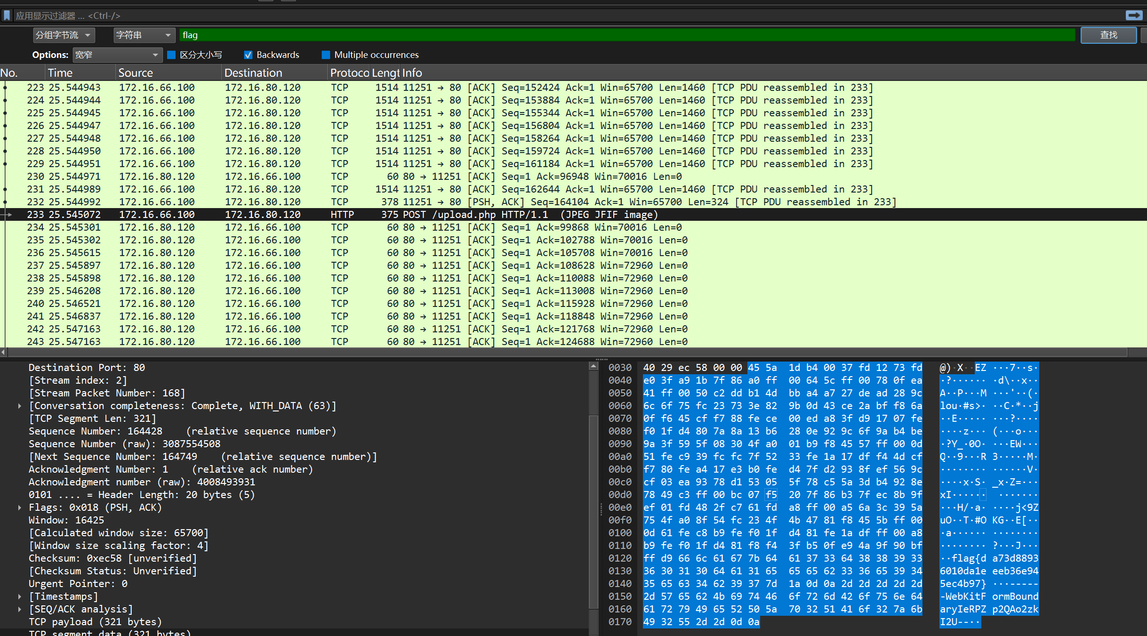Click the details pane scroll up arrow

tap(594, 366)
